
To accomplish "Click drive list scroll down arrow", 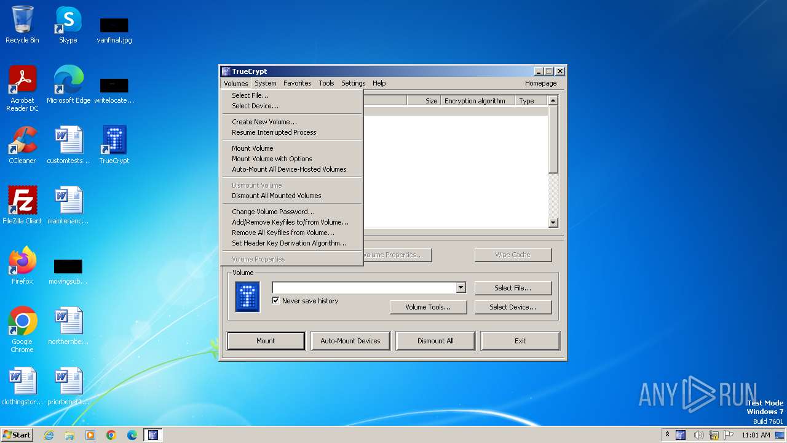I will pyautogui.click(x=553, y=223).
